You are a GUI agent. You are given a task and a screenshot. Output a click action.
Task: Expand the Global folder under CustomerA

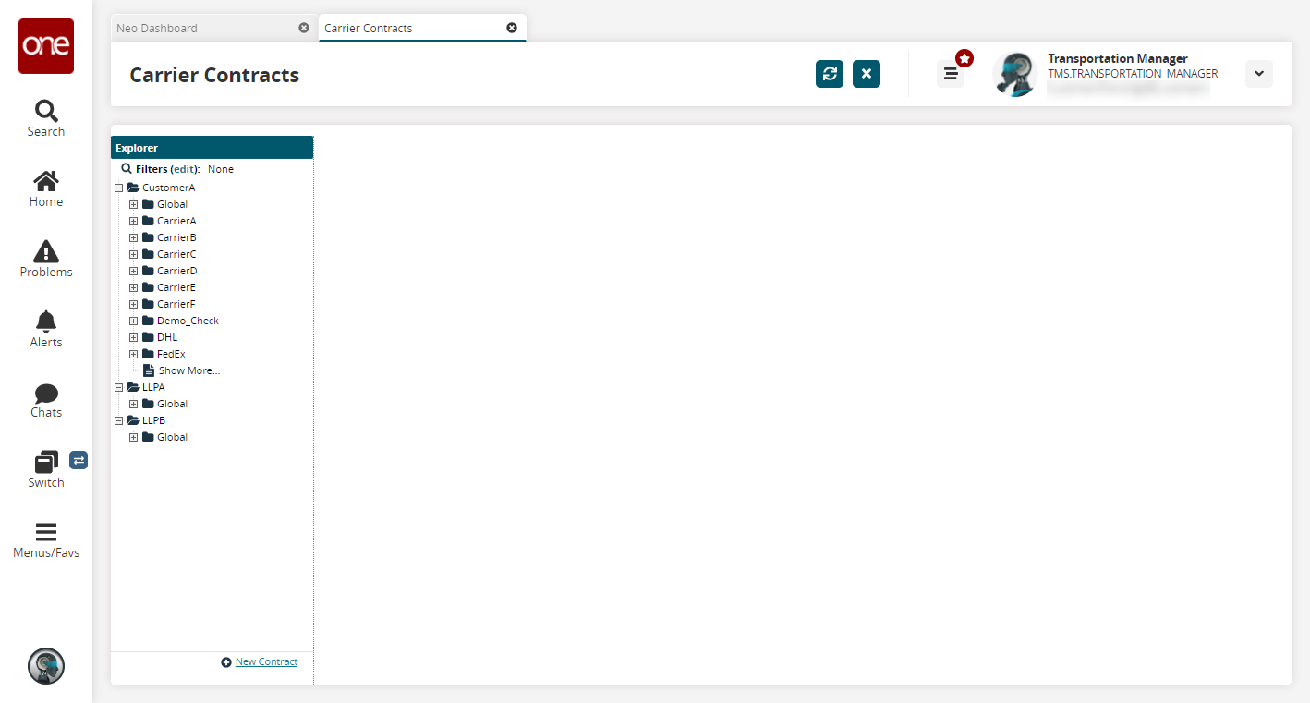(x=133, y=204)
